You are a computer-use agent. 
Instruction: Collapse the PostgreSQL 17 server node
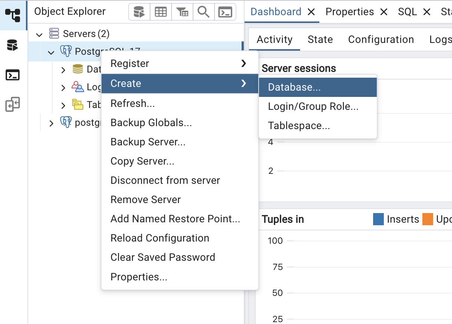51,52
